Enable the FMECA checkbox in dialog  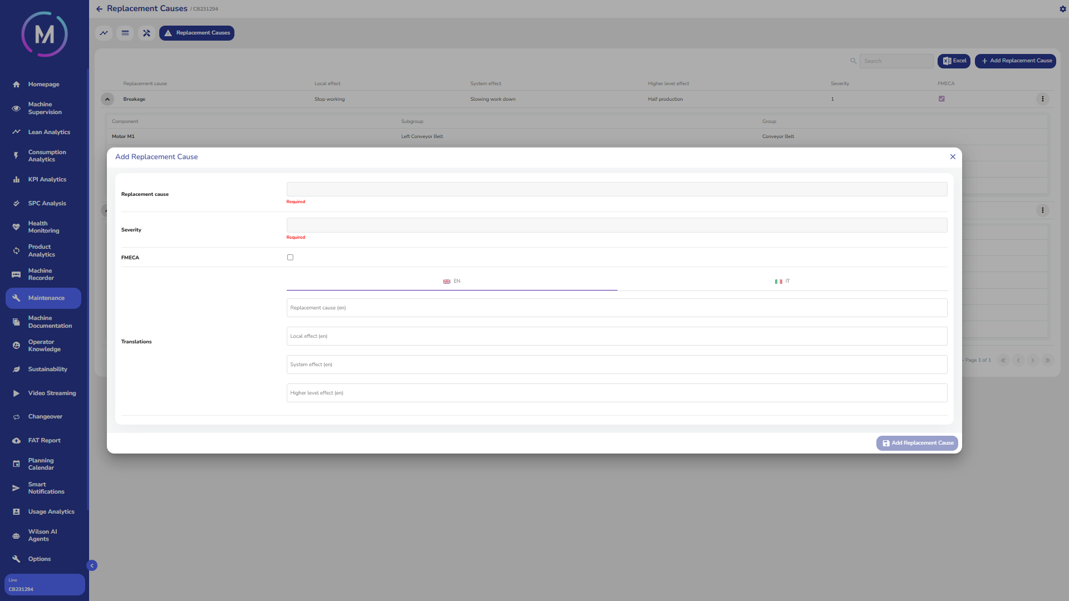click(x=290, y=258)
